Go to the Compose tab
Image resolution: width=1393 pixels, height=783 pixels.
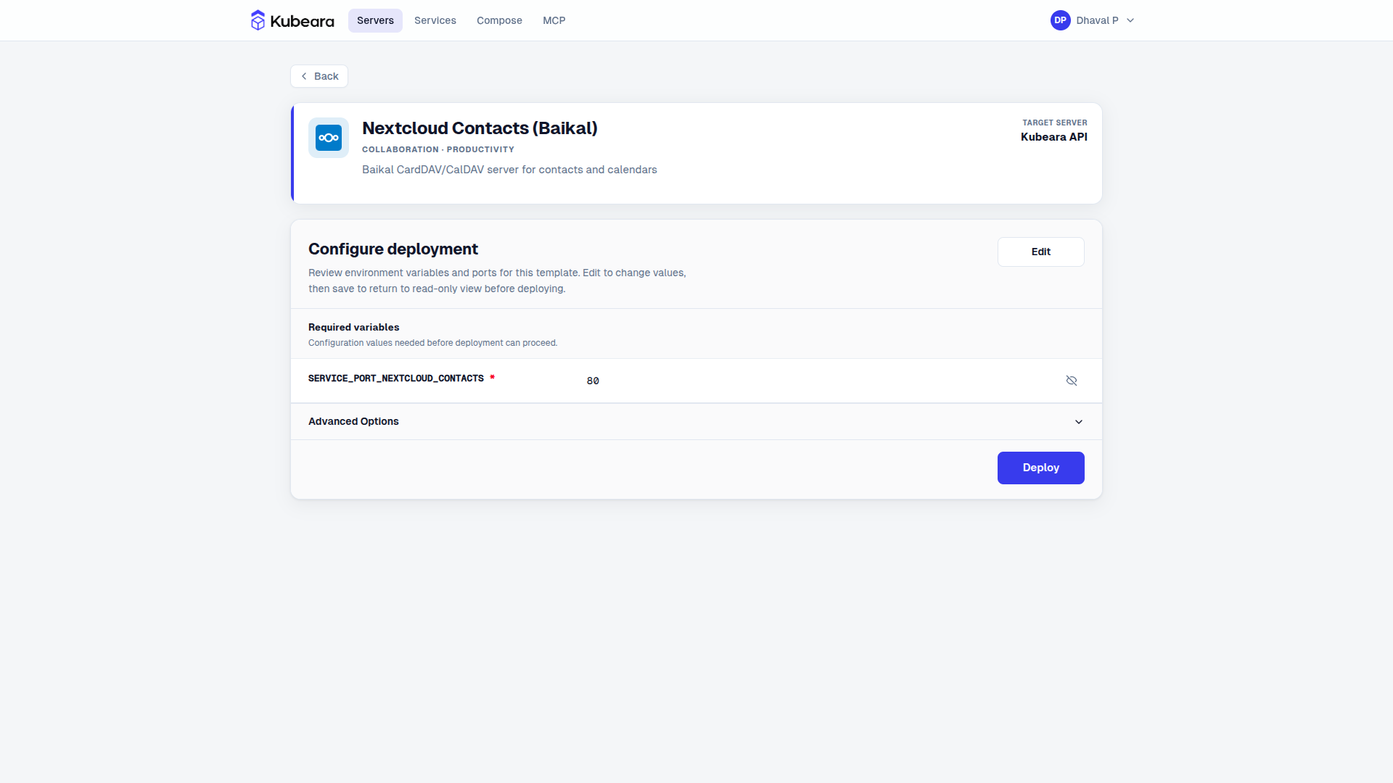499,20
